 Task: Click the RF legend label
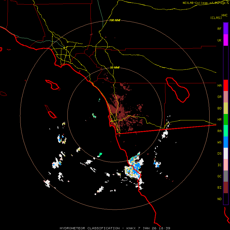[x=219, y=29]
